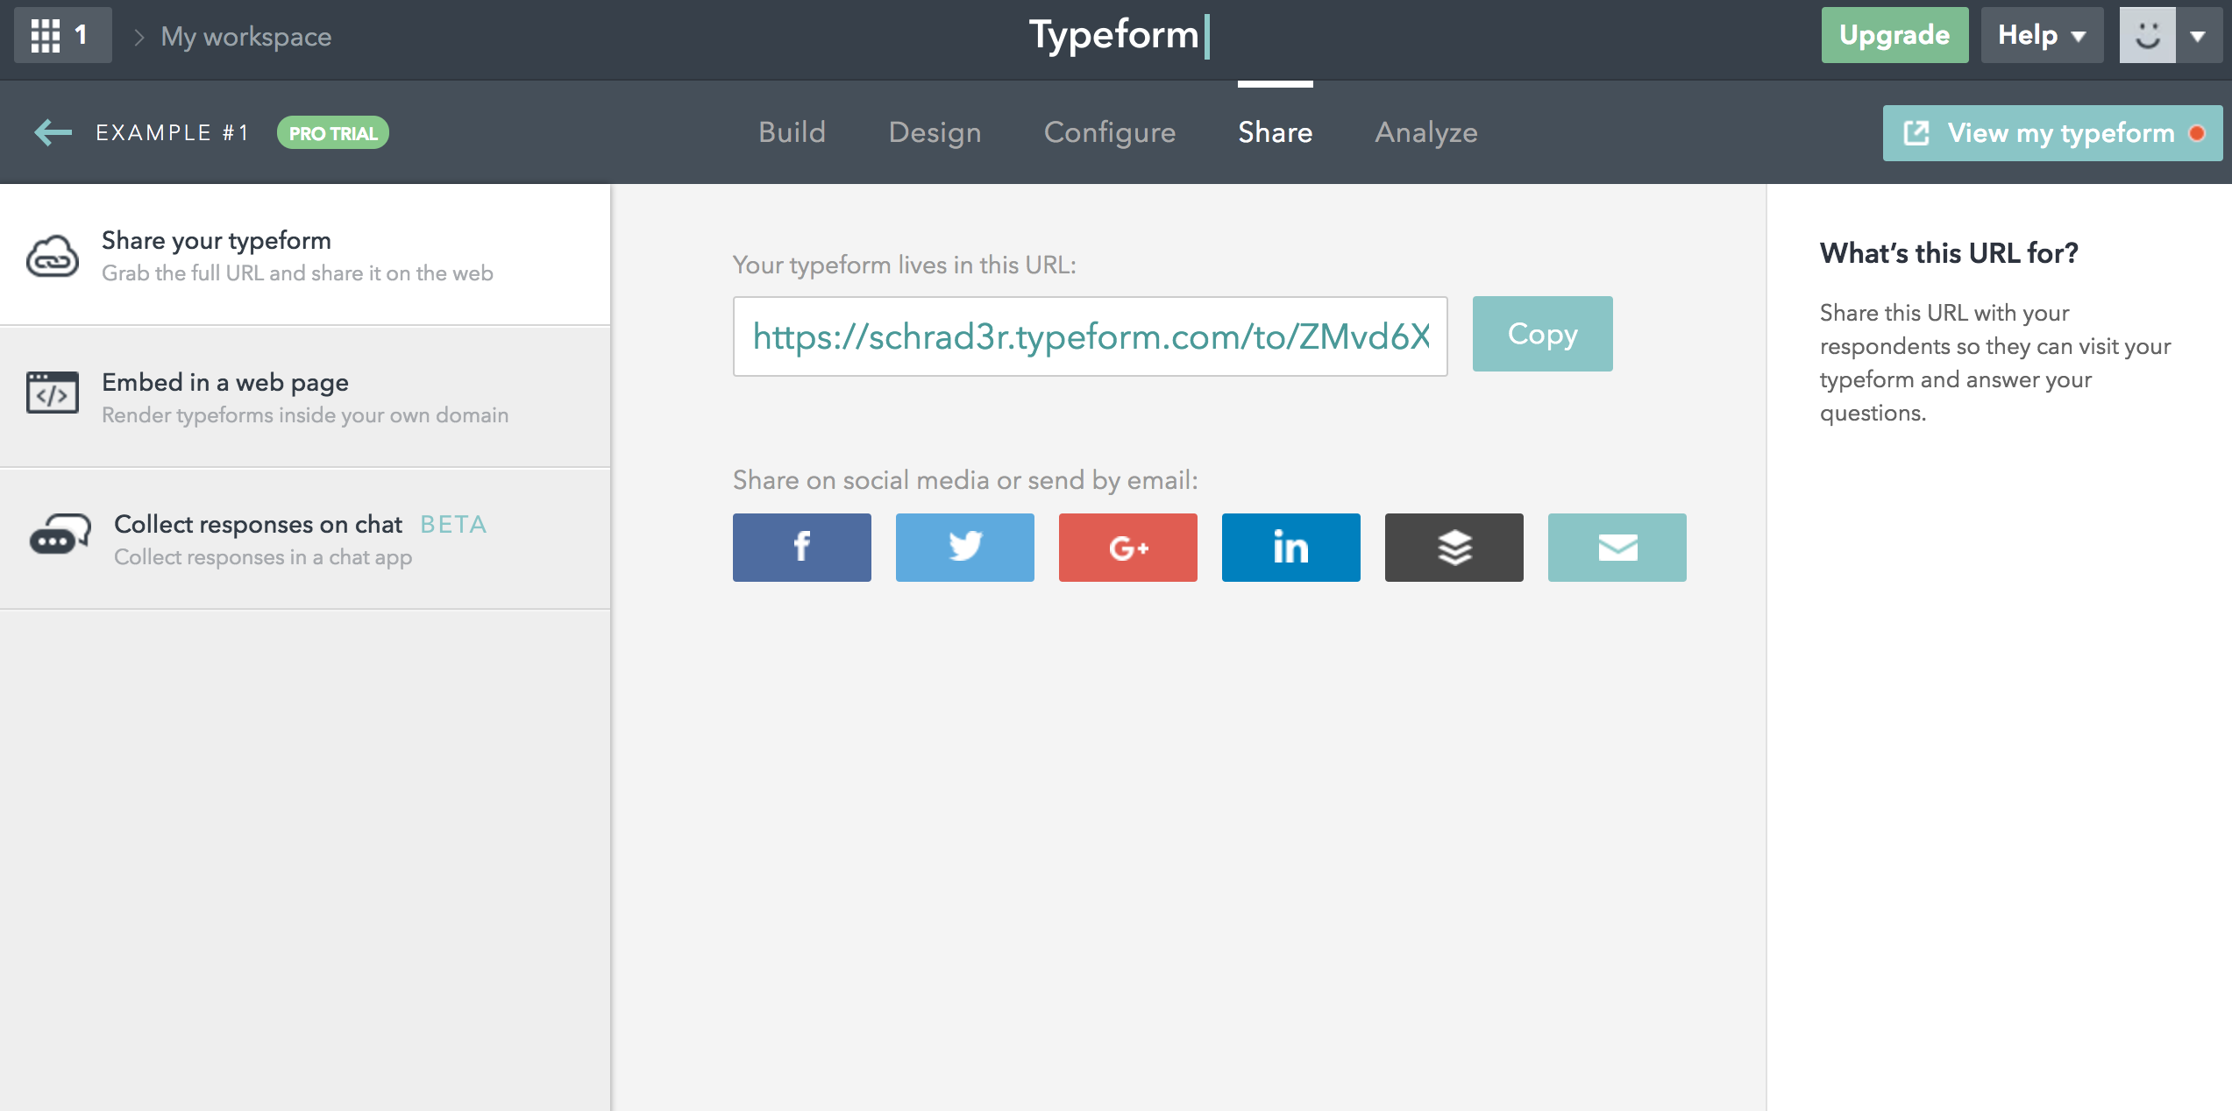Image resolution: width=2232 pixels, height=1111 pixels.
Task: Click View my typeform button
Action: point(2052,133)
